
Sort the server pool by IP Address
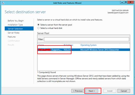click(68, 45)
